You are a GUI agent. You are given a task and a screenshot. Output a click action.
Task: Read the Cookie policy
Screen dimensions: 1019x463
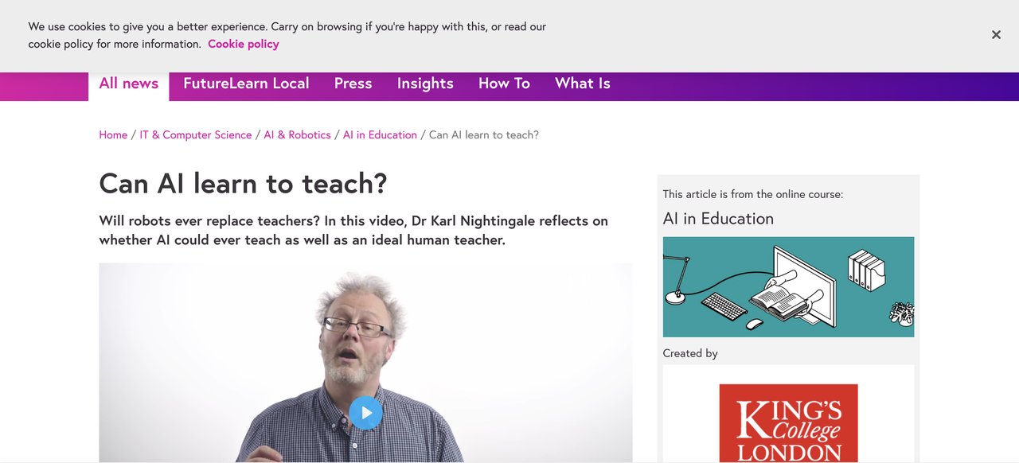(244, 43)
